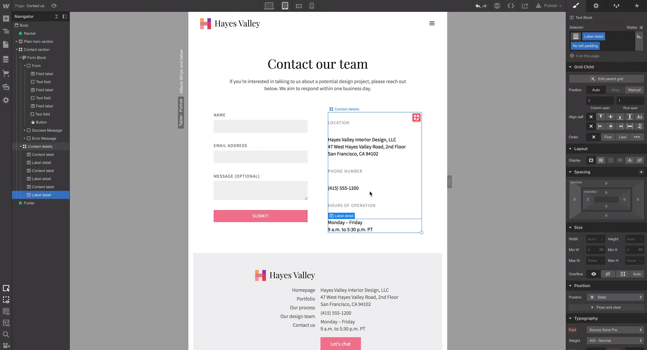Select the mobile portrait breakpoint
Viewport: 647px width, 350px height.
click(x=312, y=6)
